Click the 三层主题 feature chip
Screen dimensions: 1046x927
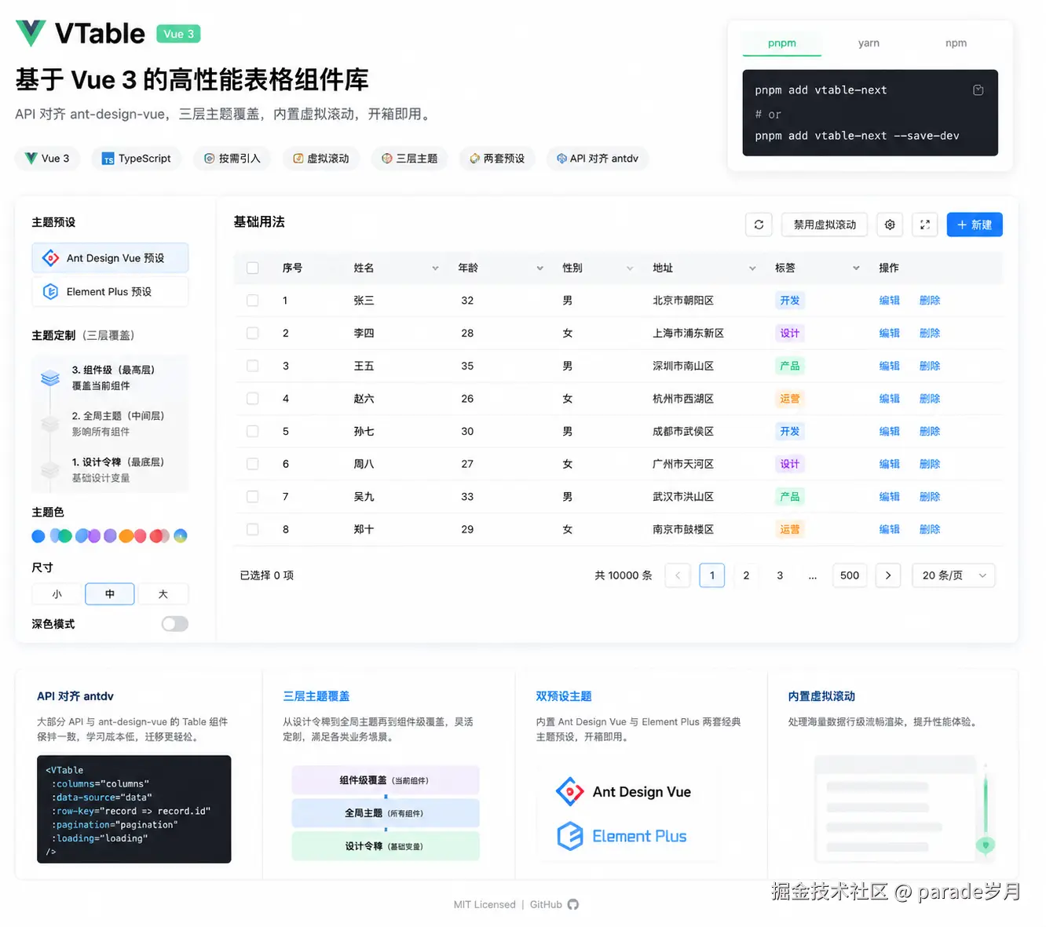click(409, 159)
